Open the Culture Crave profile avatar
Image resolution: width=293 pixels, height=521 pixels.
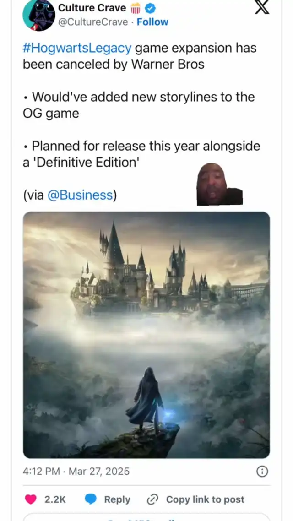[x=38, y=15]
